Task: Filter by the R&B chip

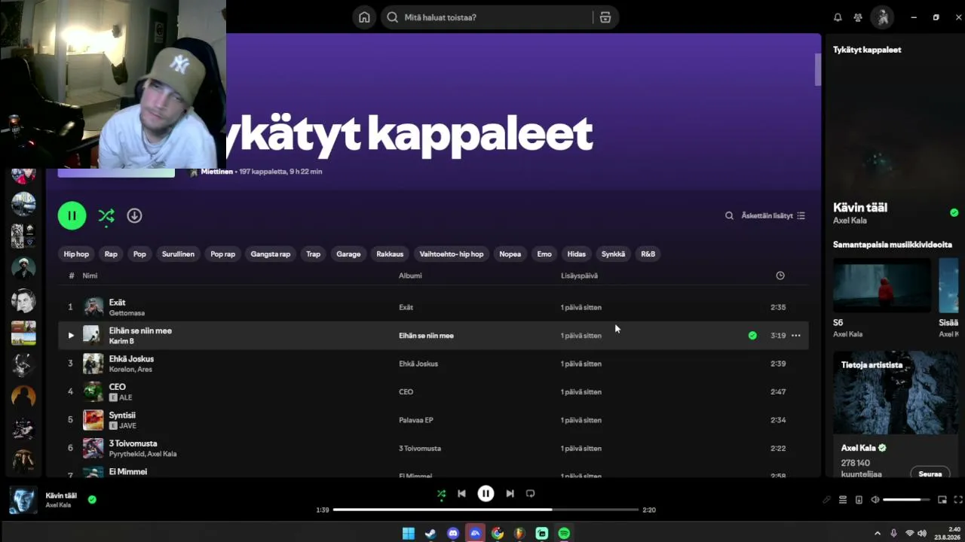Action: [648, 254]
